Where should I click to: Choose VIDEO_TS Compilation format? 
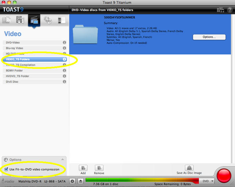point(35,65)
